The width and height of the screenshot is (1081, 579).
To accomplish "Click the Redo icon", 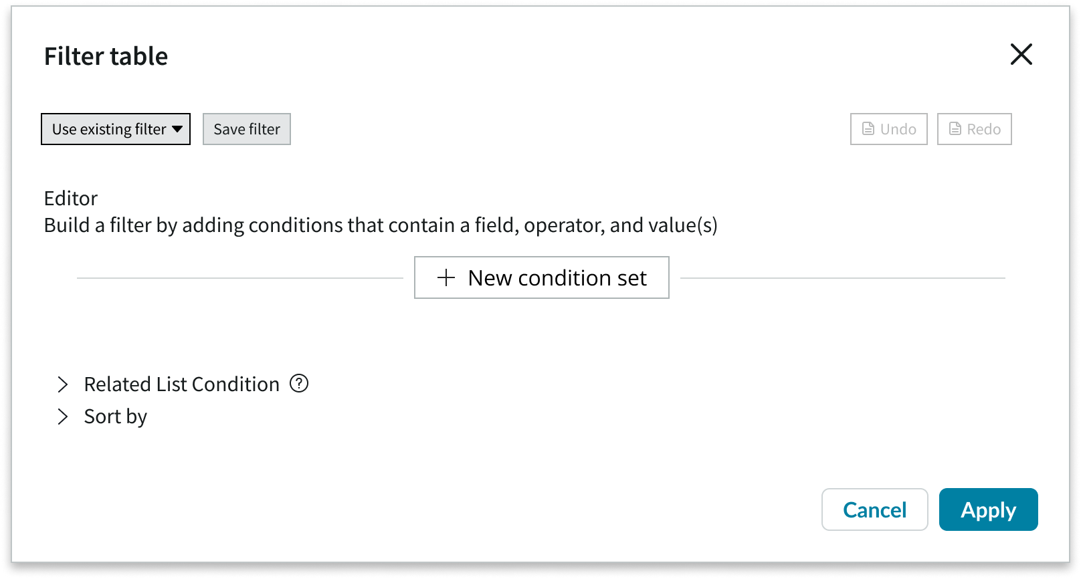I will tap(974, 129).
